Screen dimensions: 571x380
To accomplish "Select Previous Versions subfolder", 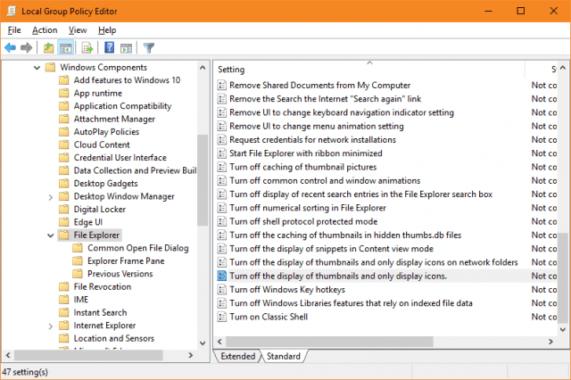I will [120, 274].
